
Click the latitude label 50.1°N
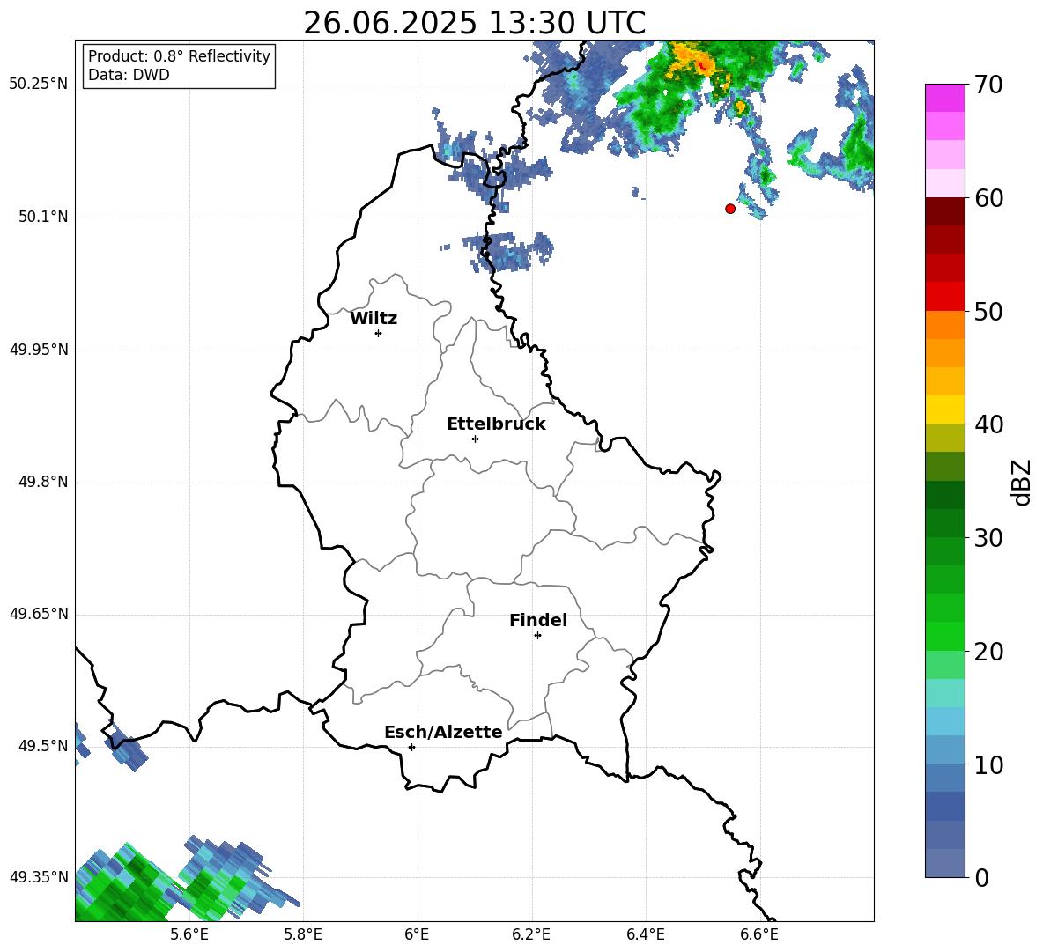[43, 218]
